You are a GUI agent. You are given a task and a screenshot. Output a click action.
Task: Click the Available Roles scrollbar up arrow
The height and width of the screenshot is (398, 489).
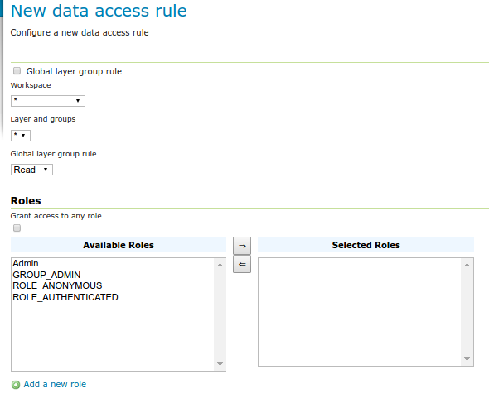click(x=220, y=265)
